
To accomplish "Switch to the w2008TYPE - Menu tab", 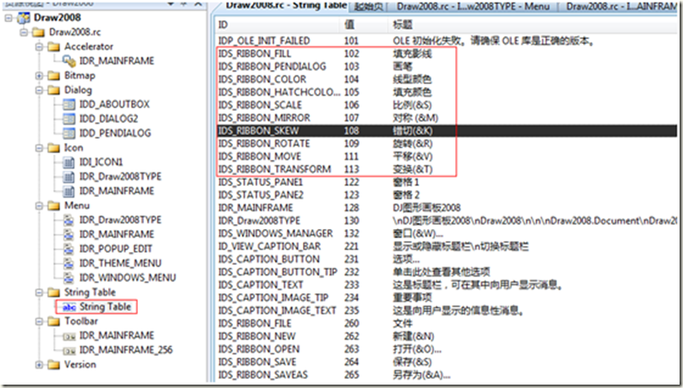I will click(473, 7).
